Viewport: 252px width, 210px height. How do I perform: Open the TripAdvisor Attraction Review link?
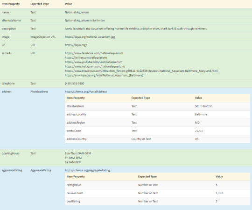pyautogui.click(x=141, y=71)
